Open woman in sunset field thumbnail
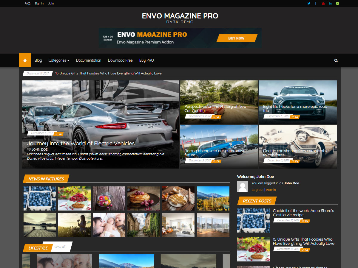 pyautogui.click(x=74, y=225)
